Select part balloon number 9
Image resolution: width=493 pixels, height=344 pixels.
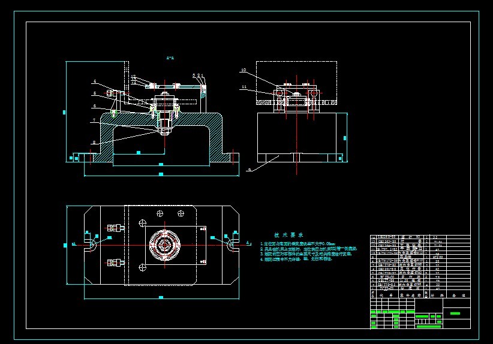pos(249,170)
